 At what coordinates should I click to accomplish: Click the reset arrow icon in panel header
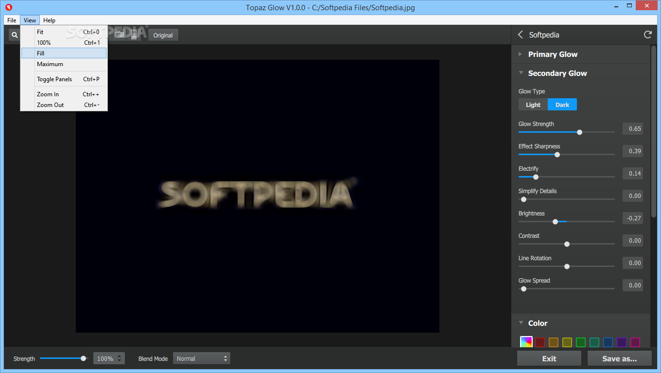647,35
